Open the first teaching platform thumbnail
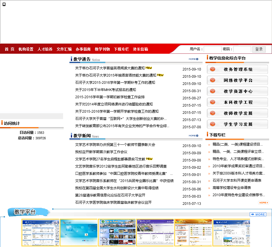This screenshot has height=247, width=272. [x=40, y=233]
